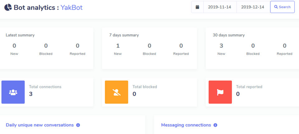
Task: Click Blocked count in Latest summary
Action: click(46, 46)
